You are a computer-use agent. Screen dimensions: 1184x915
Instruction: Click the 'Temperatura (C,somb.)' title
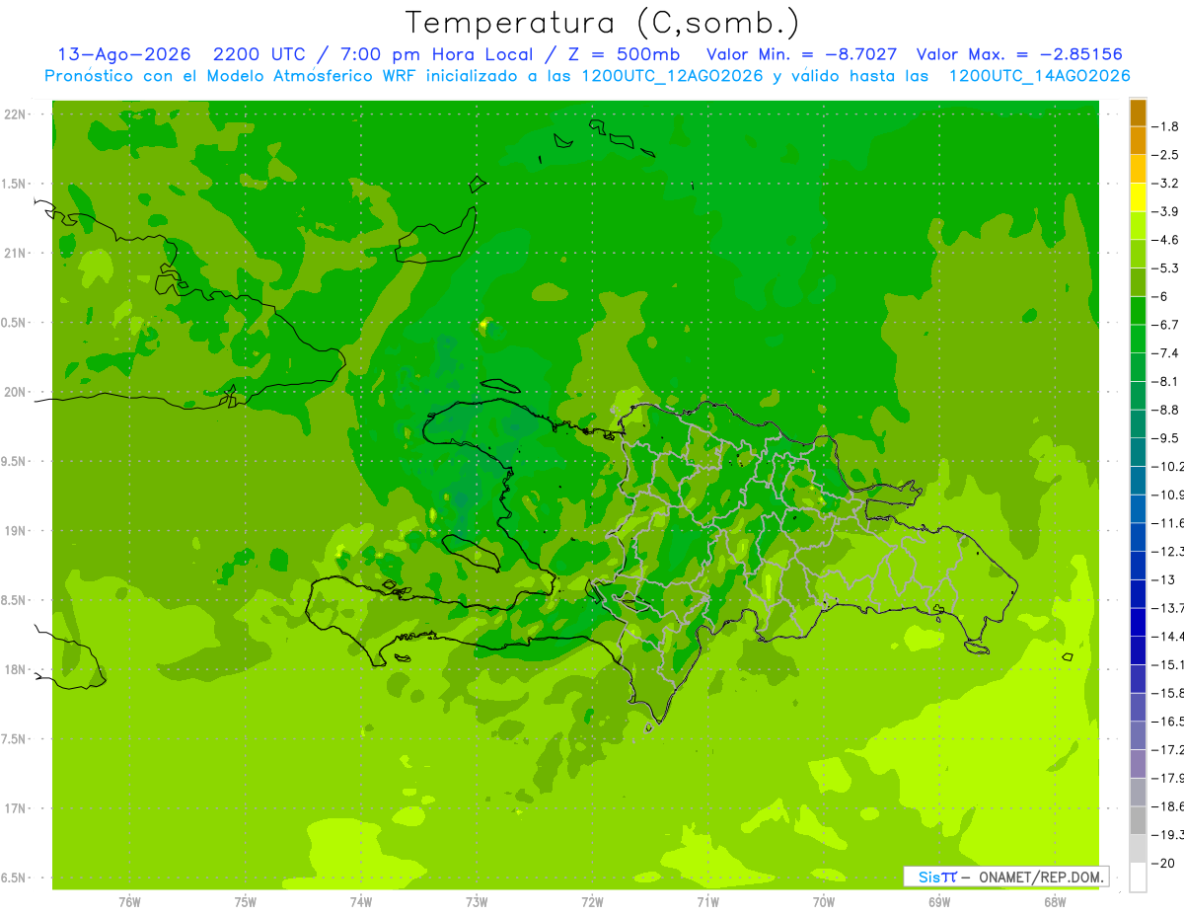(602, 23)
